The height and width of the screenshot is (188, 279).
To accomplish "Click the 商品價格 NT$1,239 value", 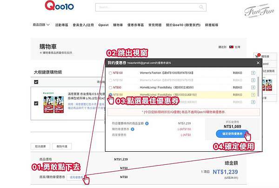I will click(x=121, y=159).
